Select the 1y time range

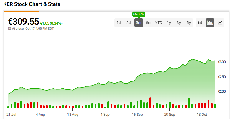coord(169,23)
